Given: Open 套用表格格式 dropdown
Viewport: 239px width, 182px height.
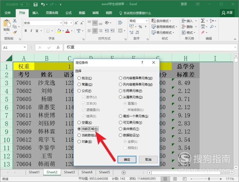Looking at the screenshot, I should (x=164, y=27).
